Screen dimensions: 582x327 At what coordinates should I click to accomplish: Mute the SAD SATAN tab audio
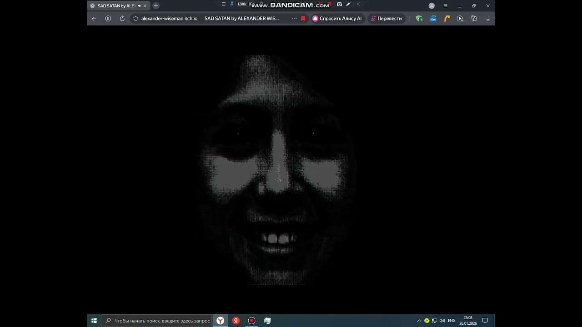coord(139,6)
